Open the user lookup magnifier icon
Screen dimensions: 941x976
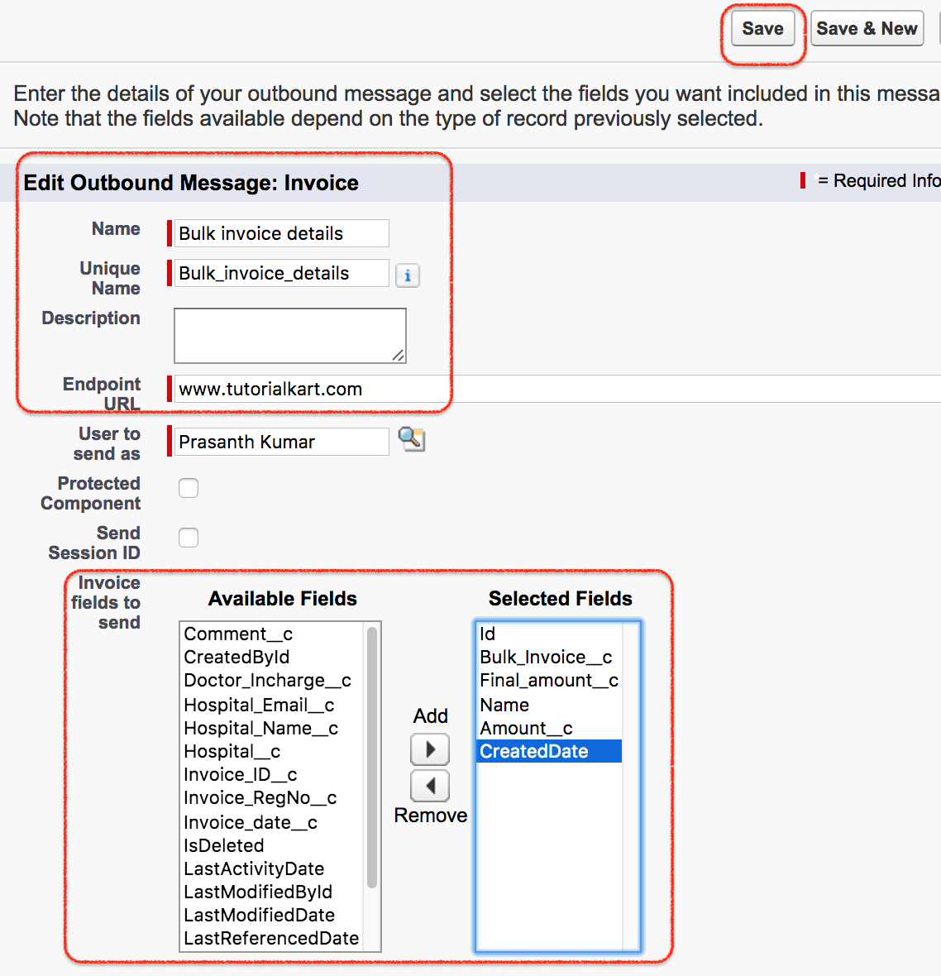(411, 439)
